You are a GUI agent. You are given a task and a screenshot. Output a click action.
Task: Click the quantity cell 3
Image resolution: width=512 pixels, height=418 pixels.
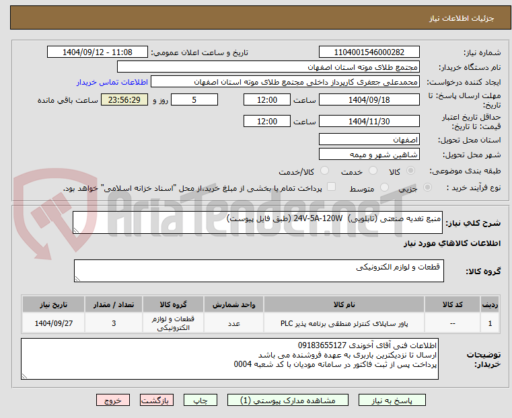pyautogui.click(x=114, y=323)
